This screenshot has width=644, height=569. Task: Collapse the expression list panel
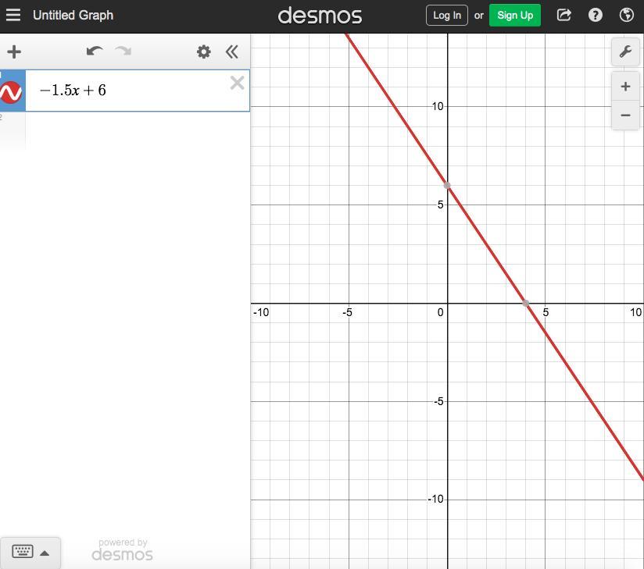pos(231,52)
